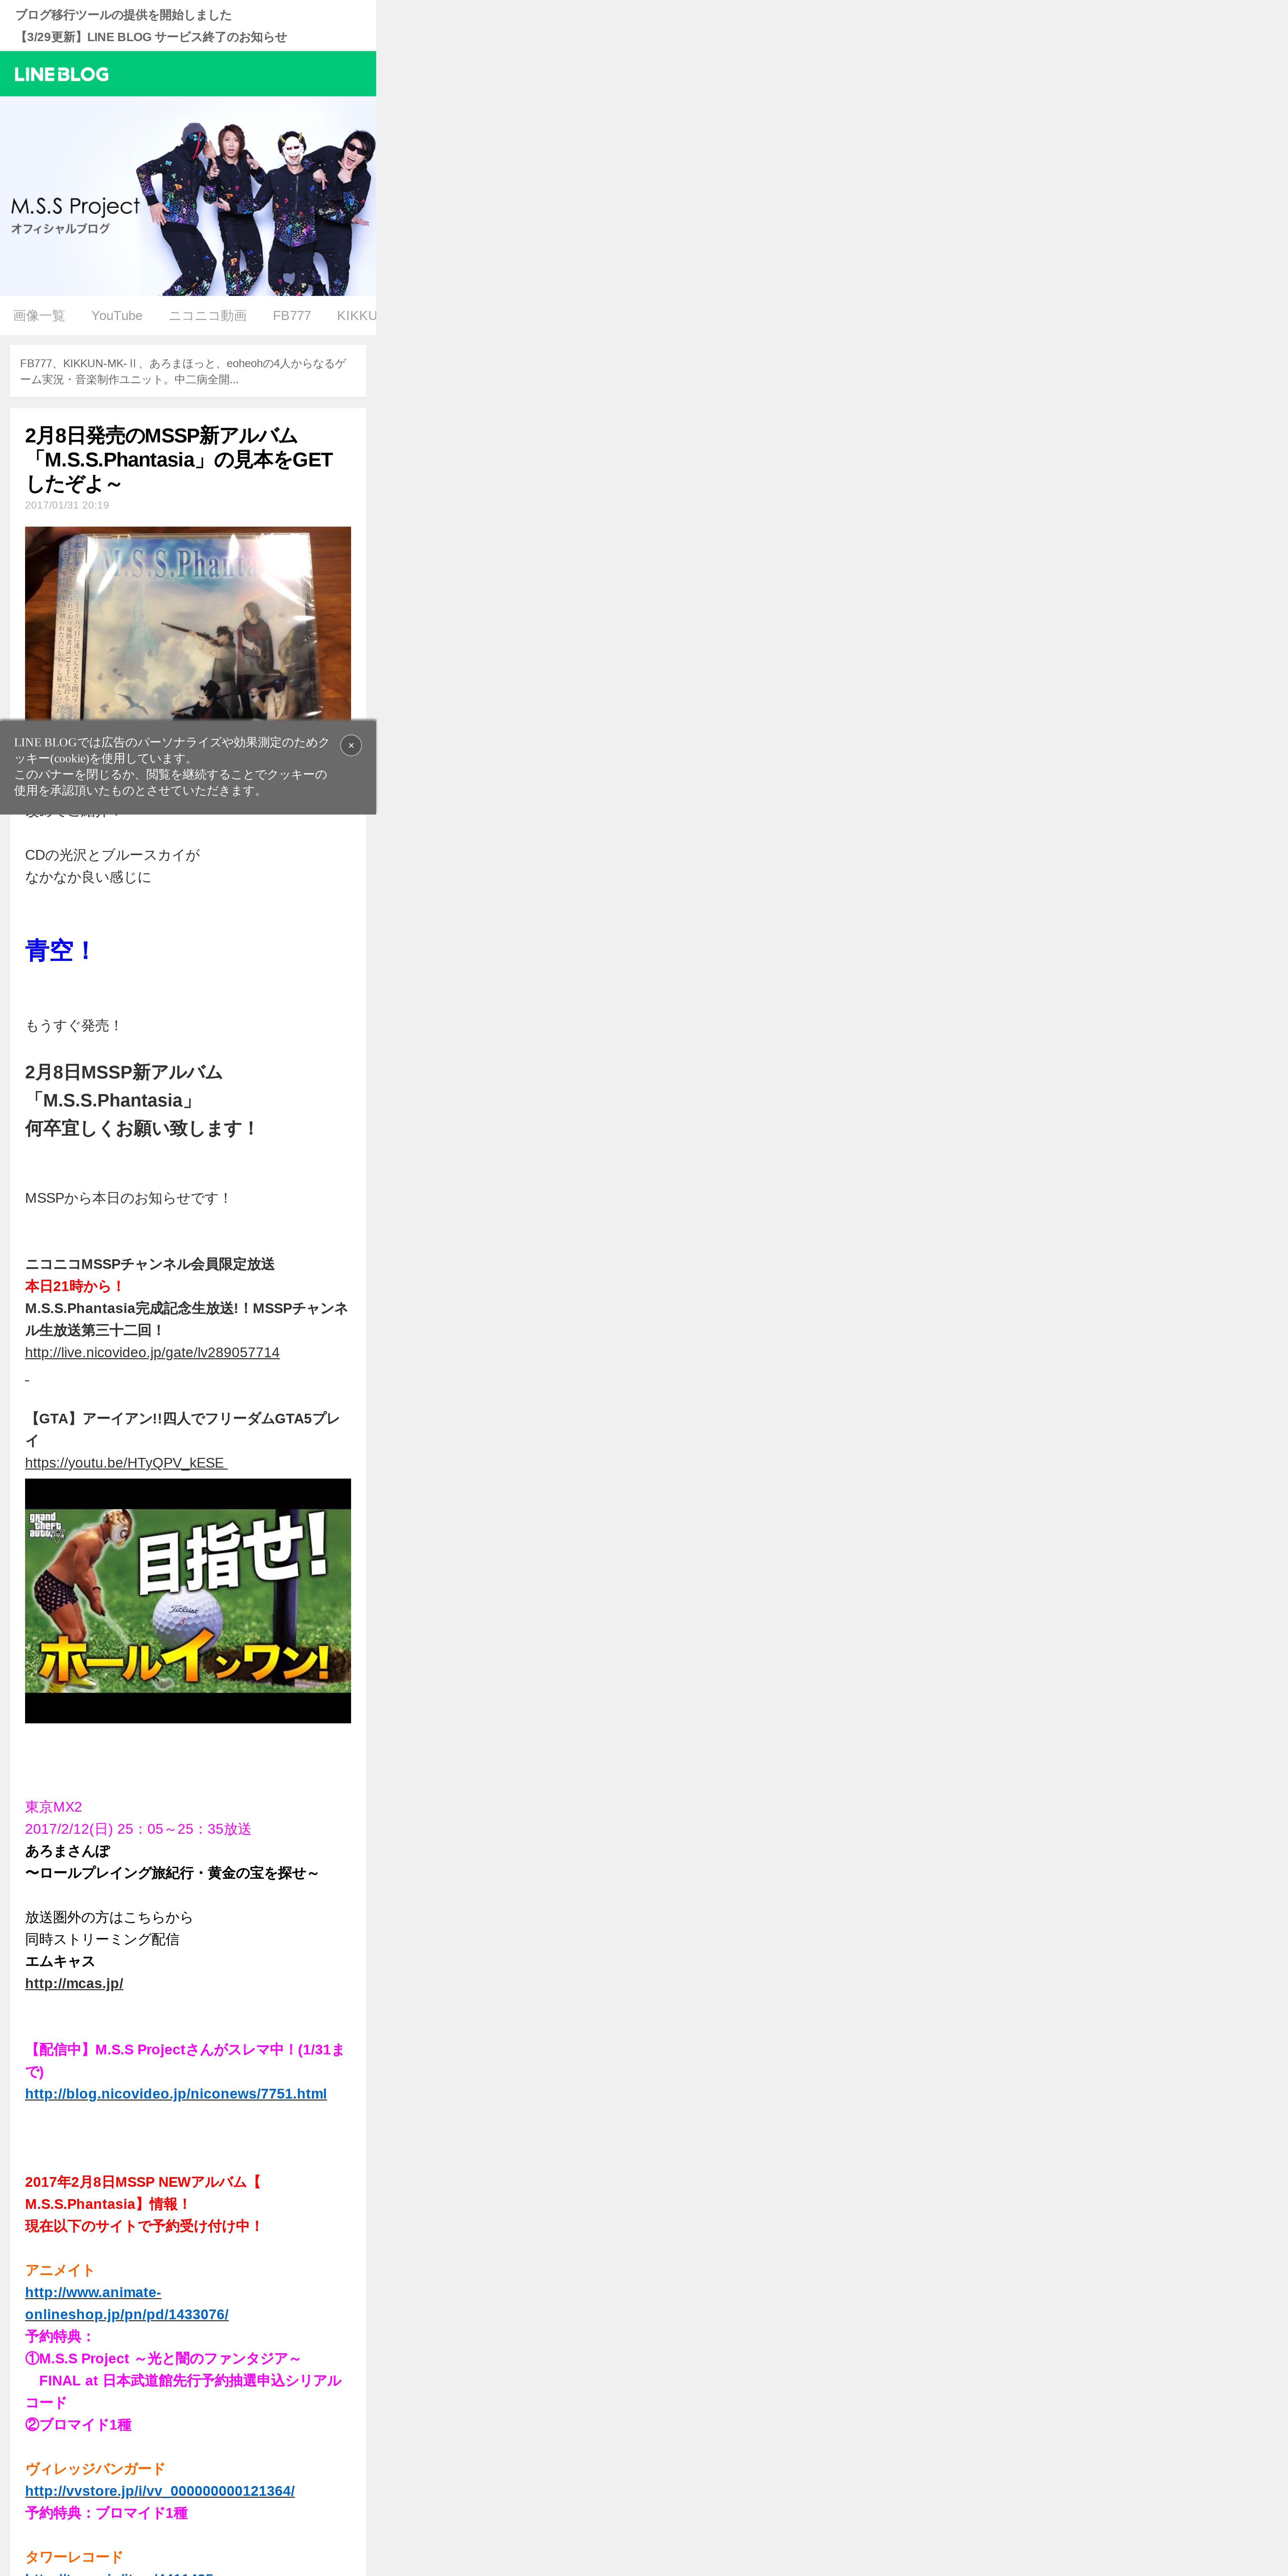The image size is (1288, 2576).
Task: Click the エムキャス label text
Action: (x=60, y=1961)
